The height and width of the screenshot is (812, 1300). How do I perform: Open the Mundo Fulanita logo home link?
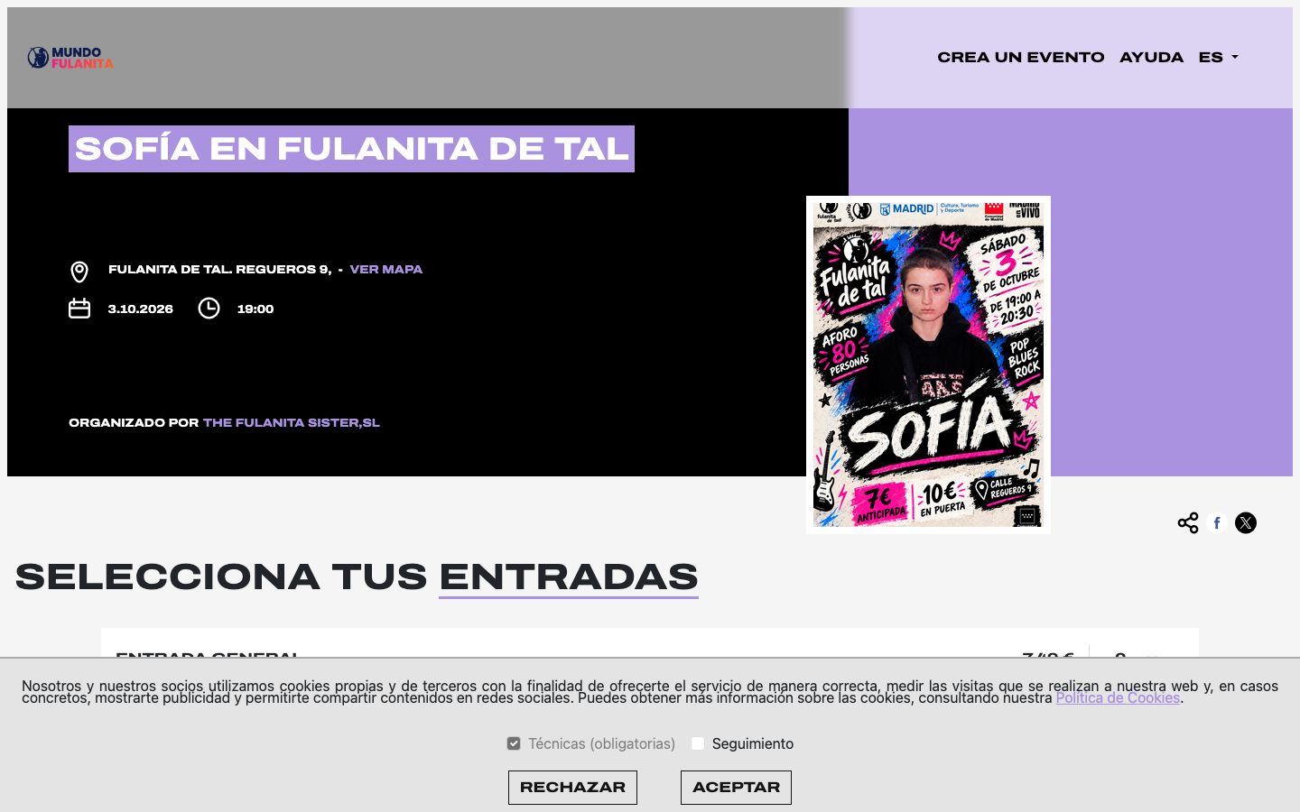[70, 58]
